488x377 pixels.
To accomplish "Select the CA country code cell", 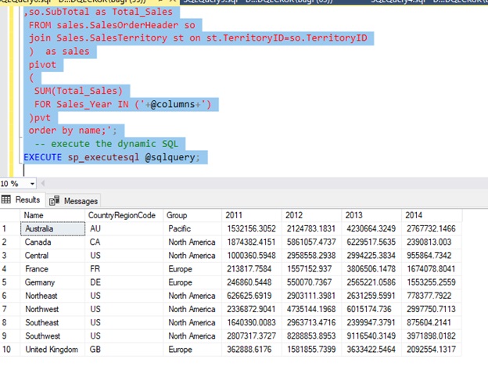I will (124, 242).
